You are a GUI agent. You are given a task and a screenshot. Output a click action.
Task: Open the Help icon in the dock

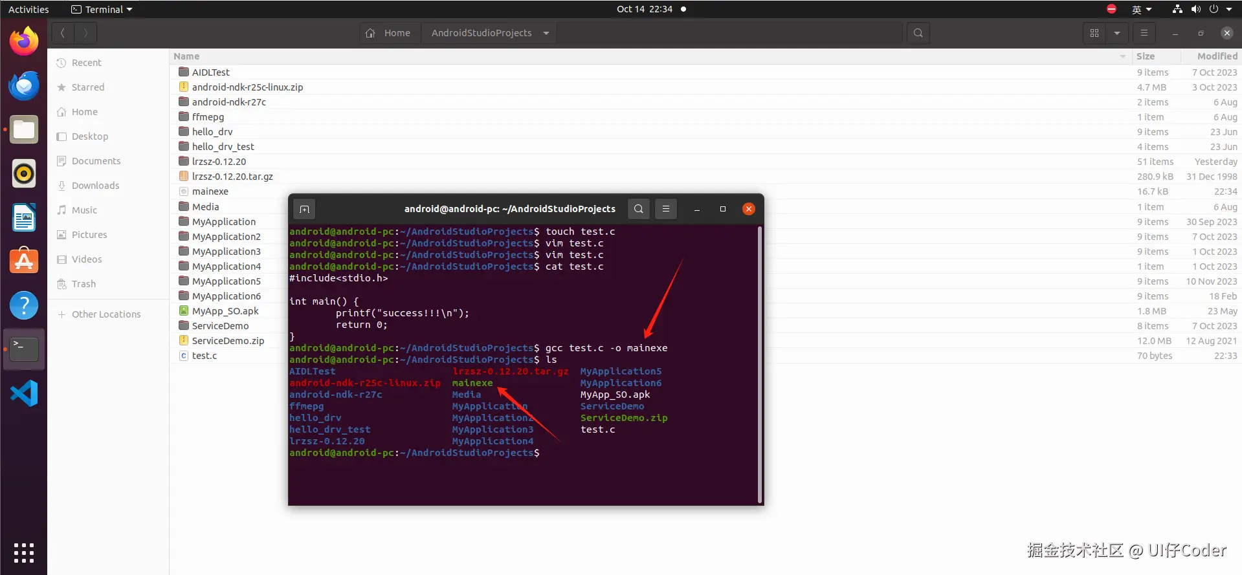(24, 305)
